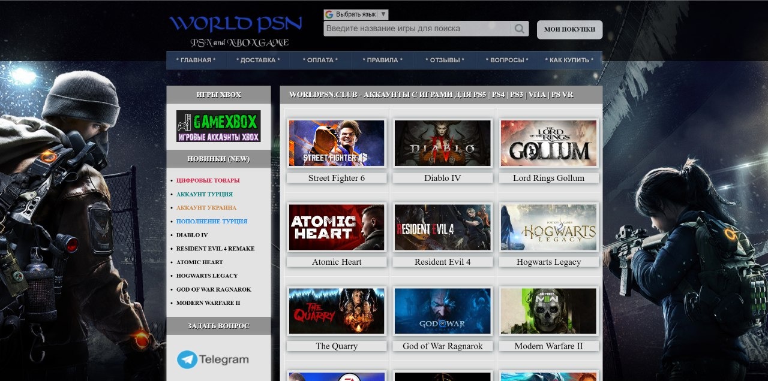Click the God of War Ragnarok title label
This screenshot has width=768, height=381.
pyautogui.click(x=443, y=346)
